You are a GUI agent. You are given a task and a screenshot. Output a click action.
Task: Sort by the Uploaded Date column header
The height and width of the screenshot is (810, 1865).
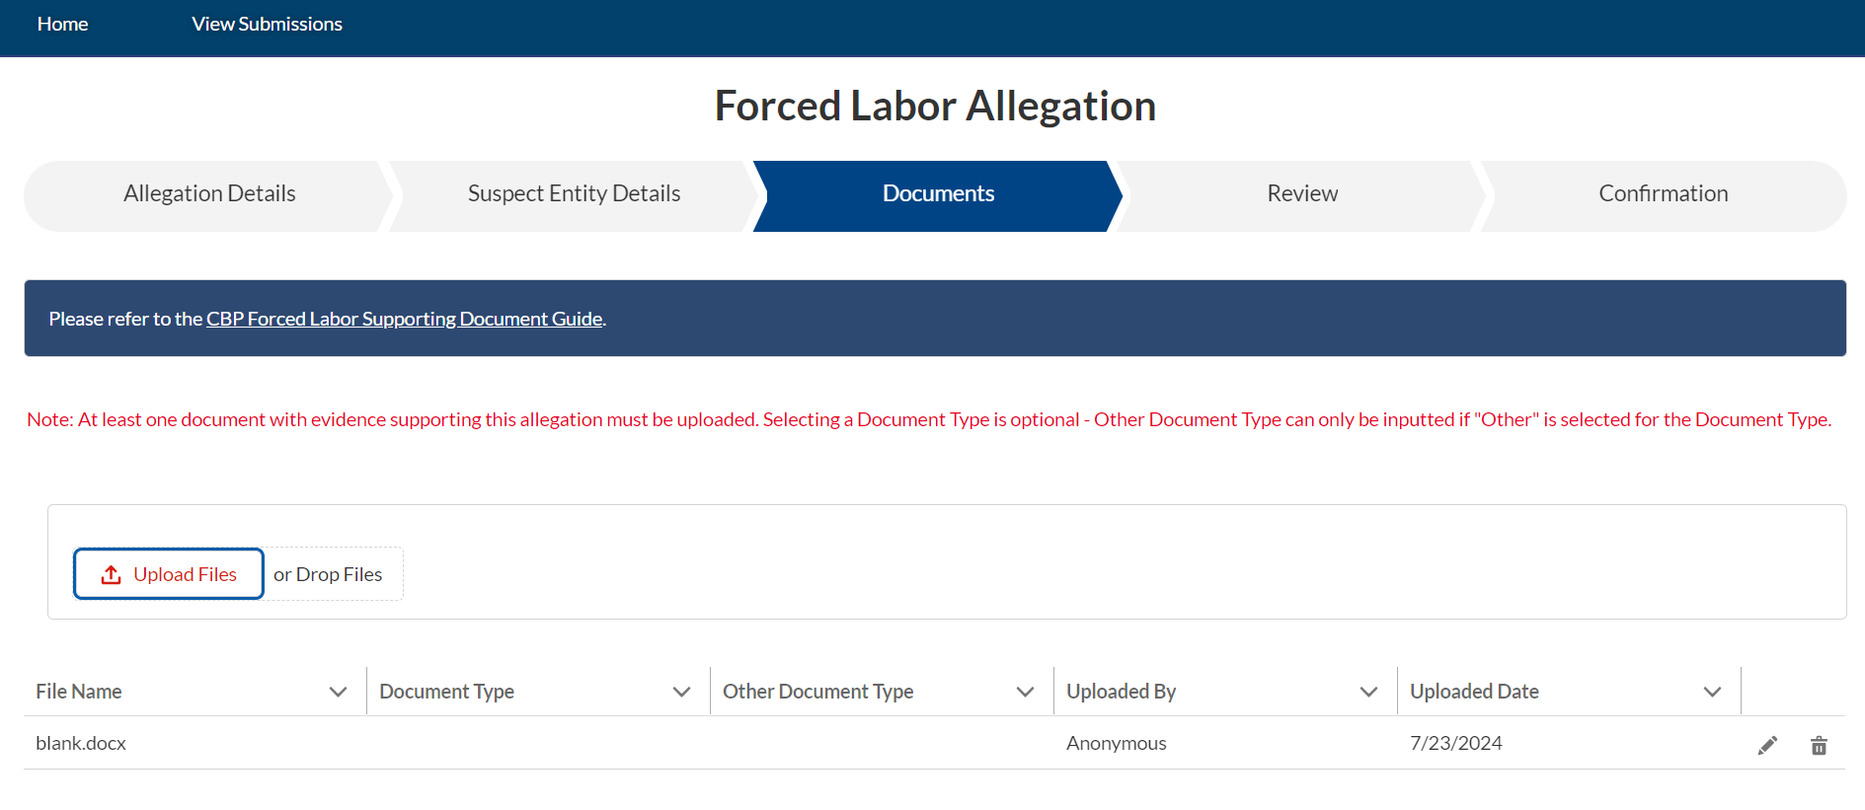[x=1474, y=692]
